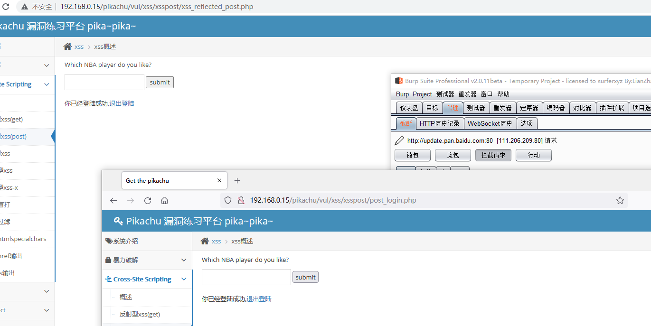Collapse Cross-Site Scripting menu in Firefox sidebar
The height and width of the screenshot is (326, 651).
click(184, 279)
